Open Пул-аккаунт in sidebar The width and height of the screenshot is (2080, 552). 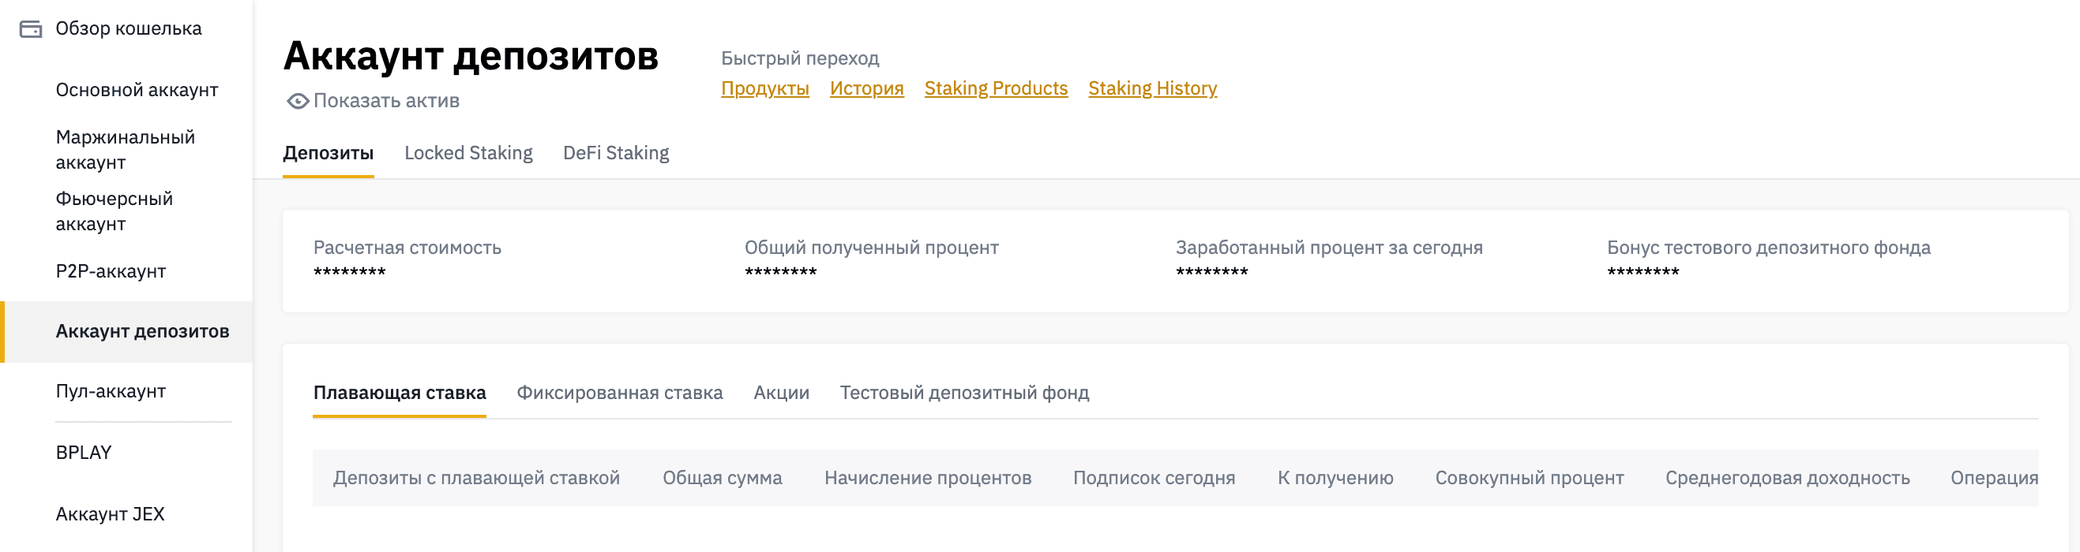pos(111,392)
